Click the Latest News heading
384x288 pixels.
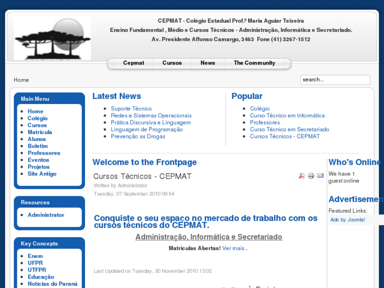pos(117,96)
